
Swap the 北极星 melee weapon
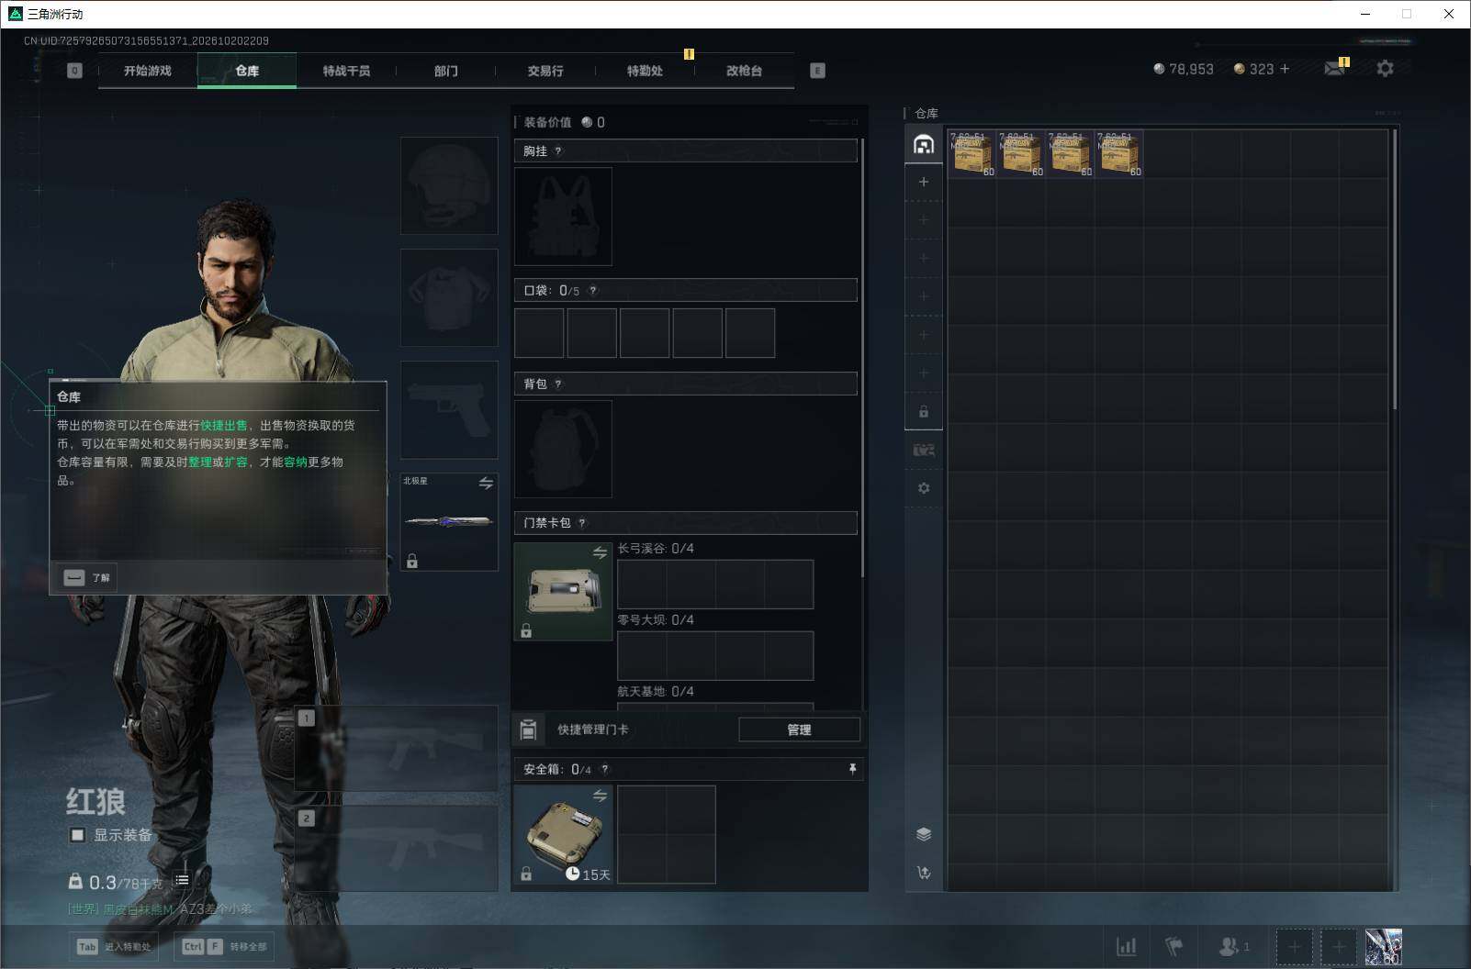point(486,483)
